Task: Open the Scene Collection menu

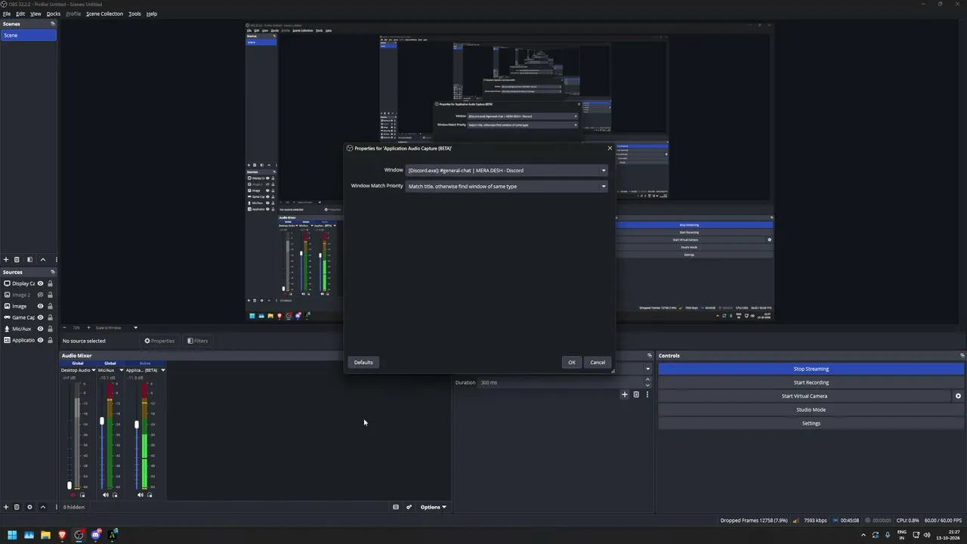Action: click(x=104, y=14)
